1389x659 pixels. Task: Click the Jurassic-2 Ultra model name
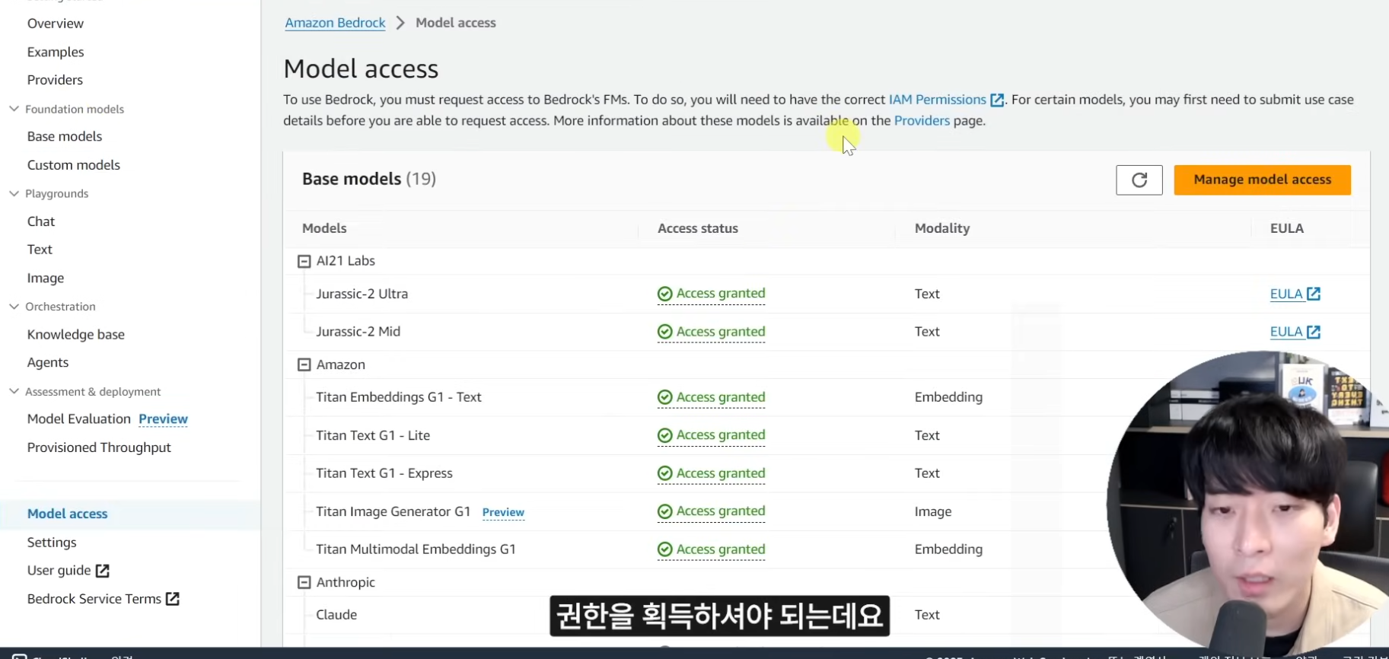click(362, 294)
